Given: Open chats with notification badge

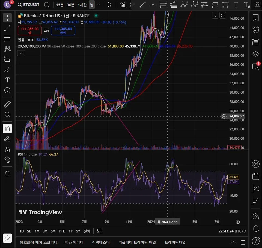Looking at the screenshot, I should tap(256, 66).
